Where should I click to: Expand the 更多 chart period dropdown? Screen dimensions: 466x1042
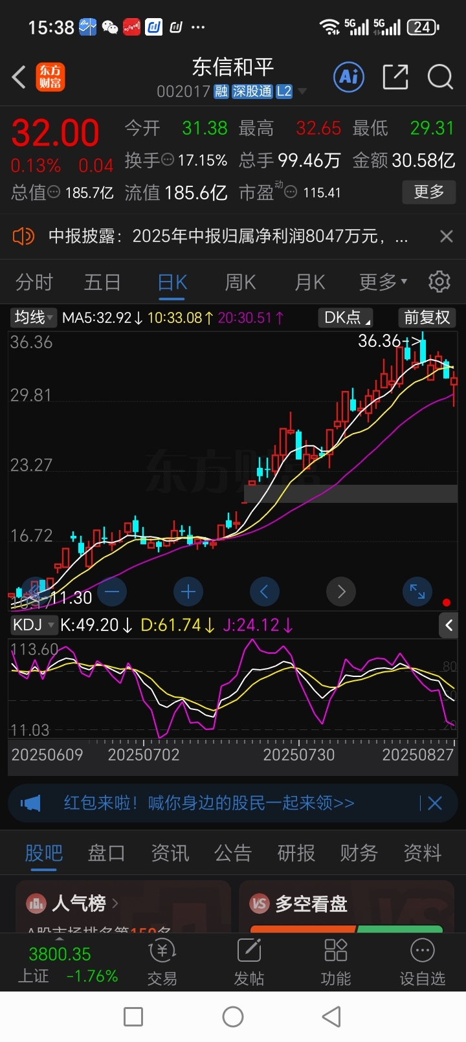[383, 282]
